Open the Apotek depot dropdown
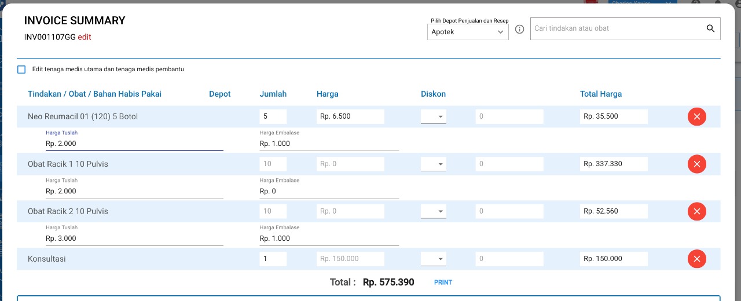 point(468,32)
